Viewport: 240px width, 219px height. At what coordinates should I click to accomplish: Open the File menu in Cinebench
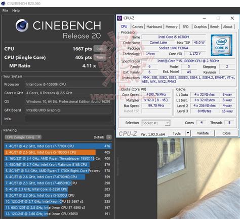(x=5, y=11)
